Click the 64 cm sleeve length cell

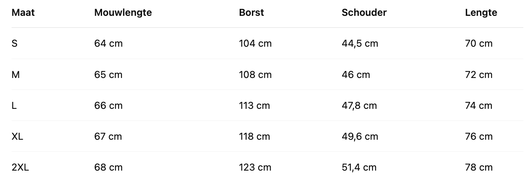coord(108,44)
